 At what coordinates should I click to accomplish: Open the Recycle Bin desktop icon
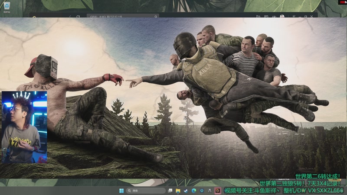click(7, 7)
